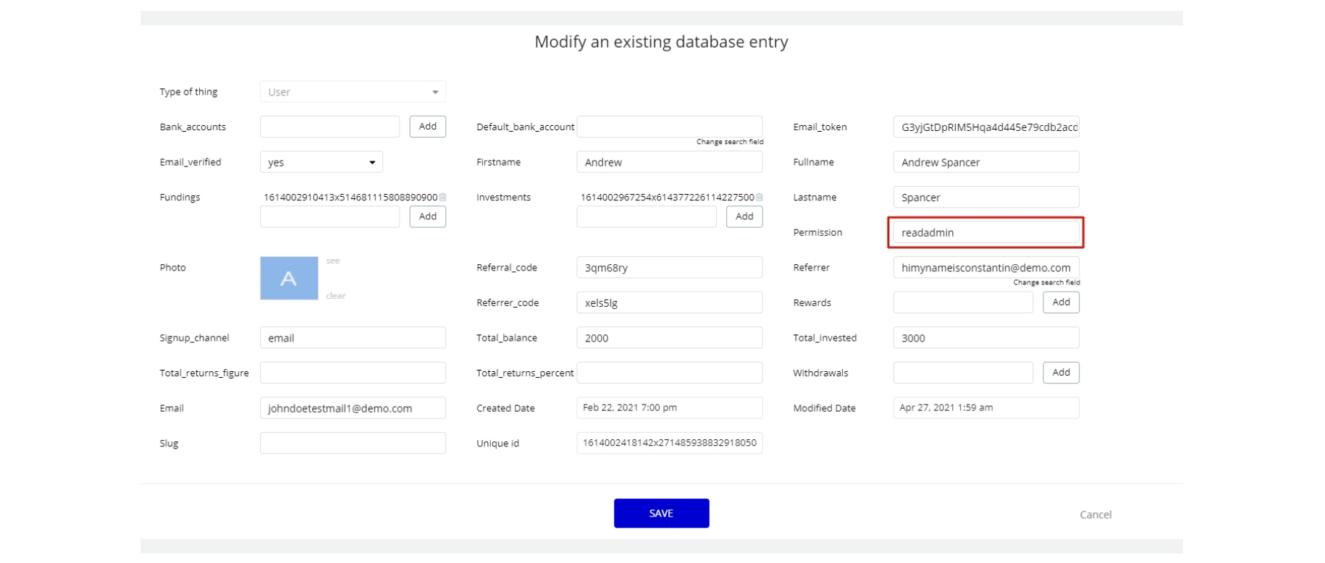The image size is (1325, 563).
Task: Click the Cancel link
Action: tap(1095, 515)
